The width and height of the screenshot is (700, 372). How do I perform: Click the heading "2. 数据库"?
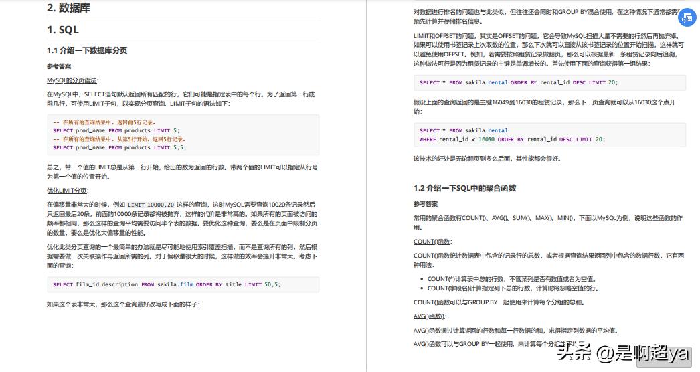pos(68,7)
